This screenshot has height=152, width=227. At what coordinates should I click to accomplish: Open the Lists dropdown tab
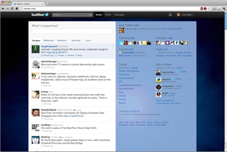[89, 40]
